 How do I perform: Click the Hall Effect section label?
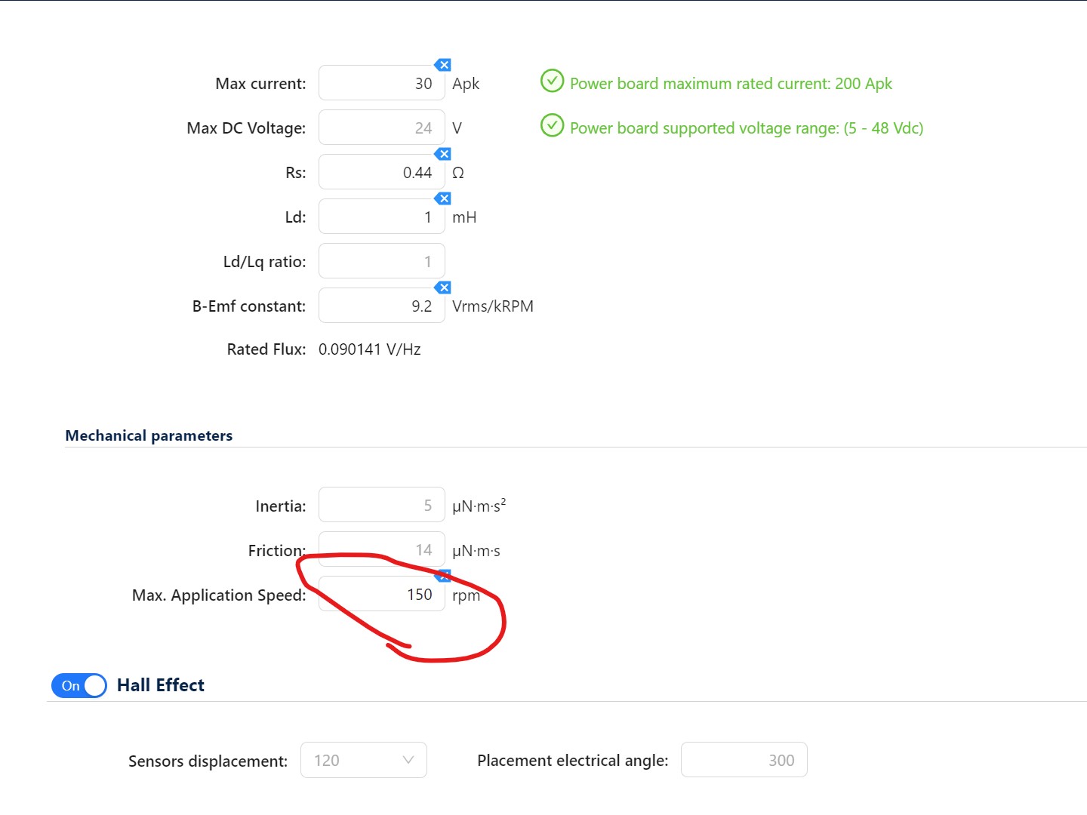[160, 684]
